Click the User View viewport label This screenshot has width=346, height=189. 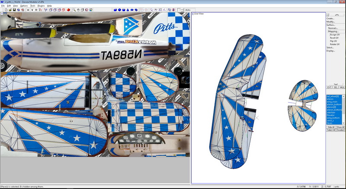199,14
